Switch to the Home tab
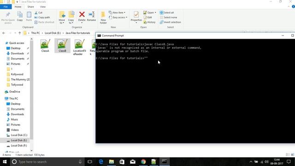The width and height of the screenshot is (295, 166). pos(18,7)
